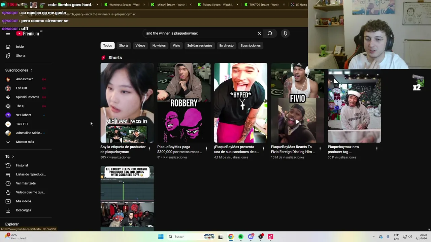Open options for '$300,000 por rastas rosas' short

click(x=206, y=149)
